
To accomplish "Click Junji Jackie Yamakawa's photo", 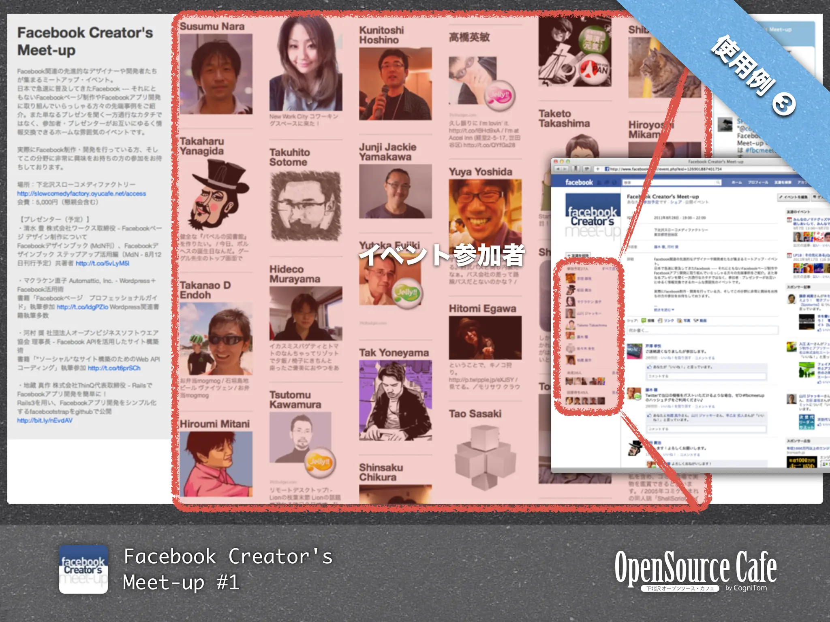I will click(395, 192).
